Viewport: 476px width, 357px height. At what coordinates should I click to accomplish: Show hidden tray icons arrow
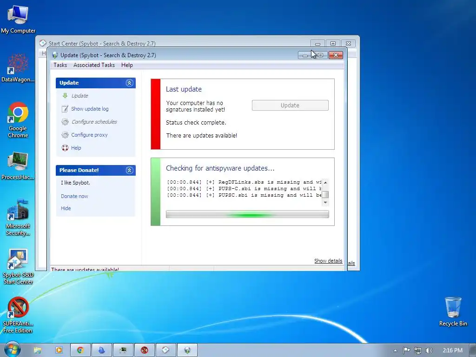[395, 350]
